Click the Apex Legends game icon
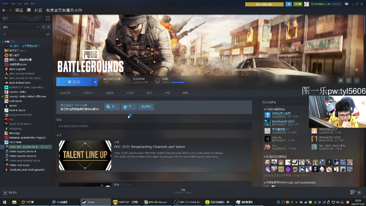This screenshot has width=366, height=206. coord(6,69)
